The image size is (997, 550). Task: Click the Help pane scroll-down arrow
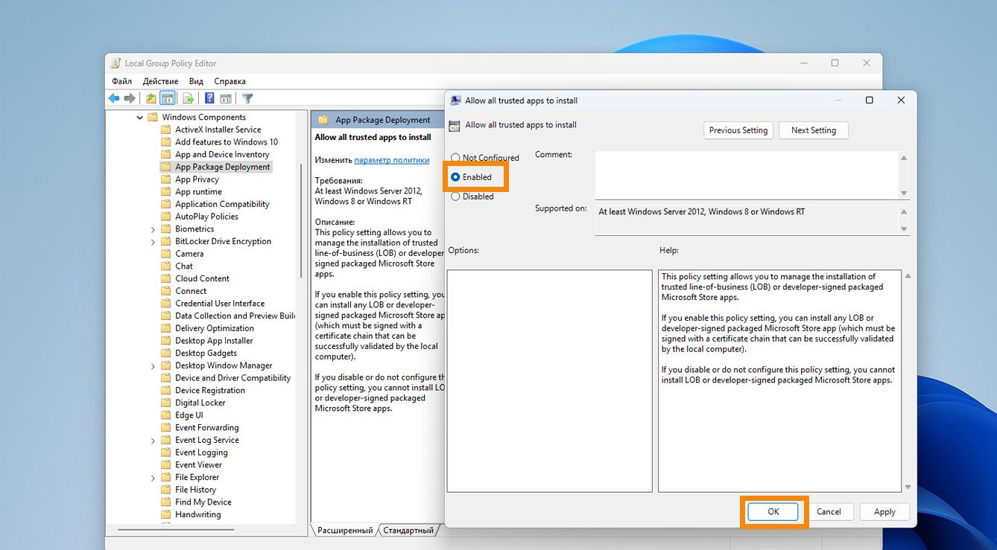click(907, 487)
